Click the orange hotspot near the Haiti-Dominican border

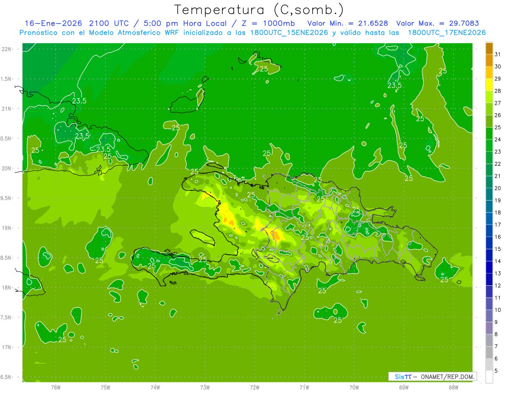276,235
